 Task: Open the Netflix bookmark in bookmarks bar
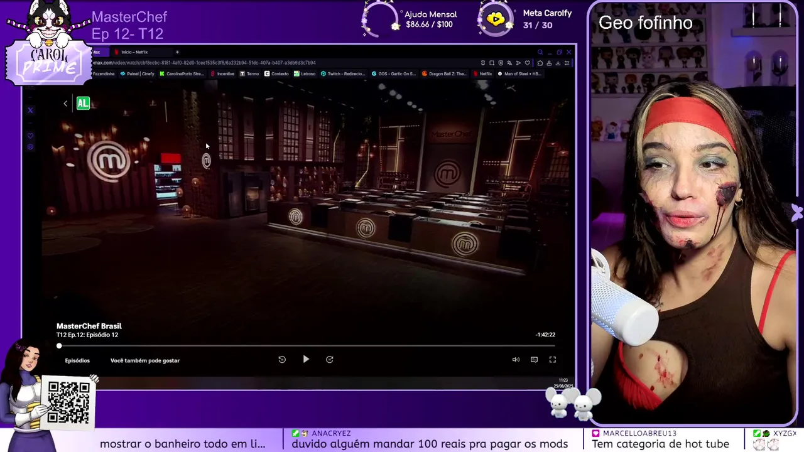pyautogui.click(x=483, y=73)
